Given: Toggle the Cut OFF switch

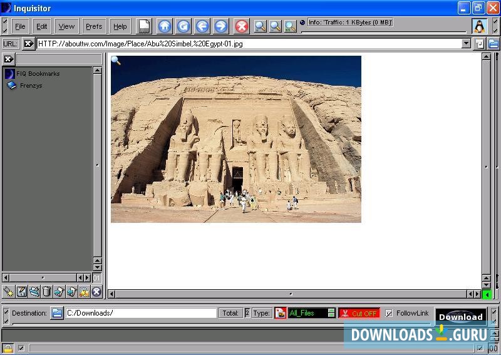Looking at the screenshot, I should point(359,313).
